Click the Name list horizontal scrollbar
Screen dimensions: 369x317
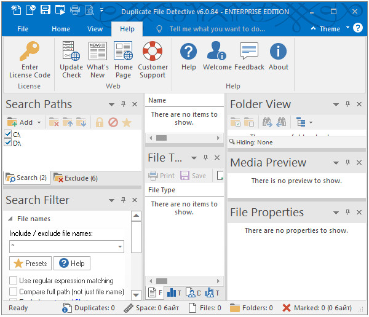184,138
